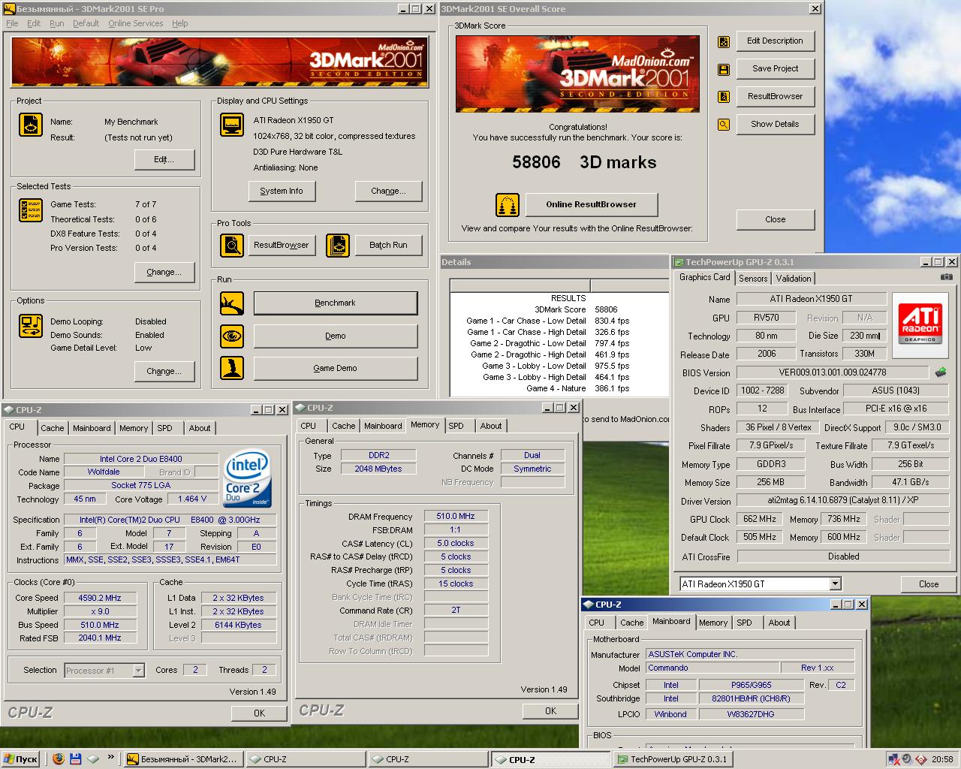The width and height of the screenshot is (961, 769).
Task: Click the ResultBrowser magnifier icon in Pro Tools
Action: (x=232, y=246)
